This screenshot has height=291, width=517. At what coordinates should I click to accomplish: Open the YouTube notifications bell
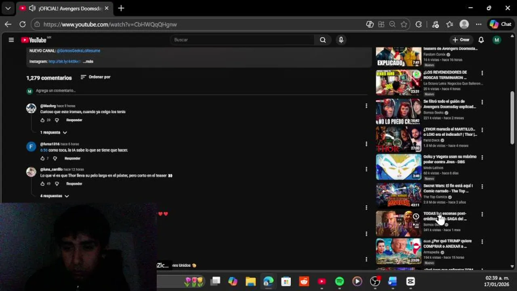tap(481, 40)
